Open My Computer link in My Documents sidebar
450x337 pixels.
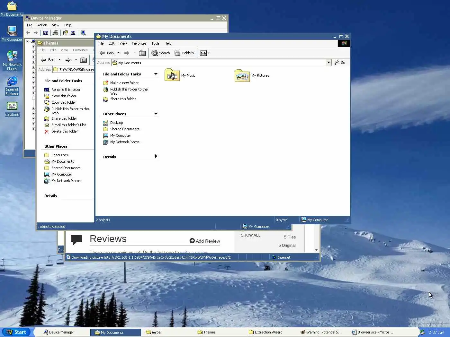tap(117, 135)
